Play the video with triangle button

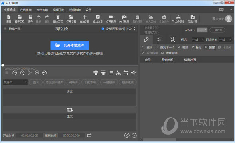click(x=30, y=73)
